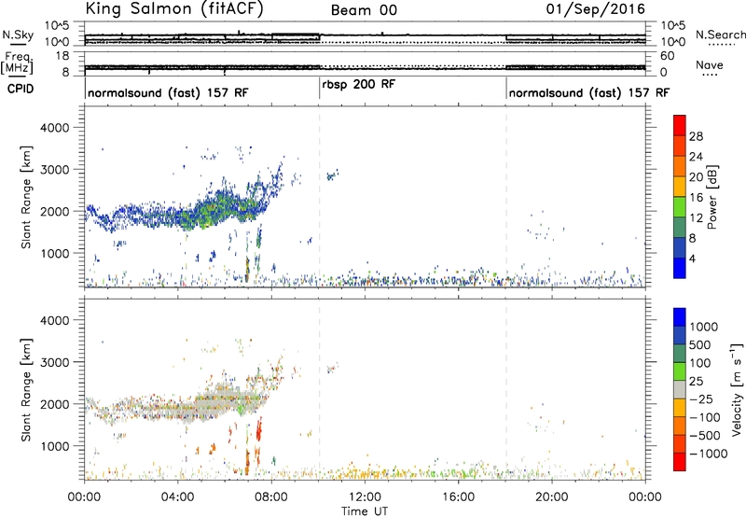Click the red velocity streak near 07:30

click(259, 428)
